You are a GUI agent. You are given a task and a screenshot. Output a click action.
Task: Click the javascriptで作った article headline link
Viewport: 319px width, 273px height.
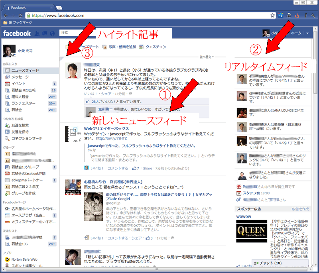click(142, 146)
